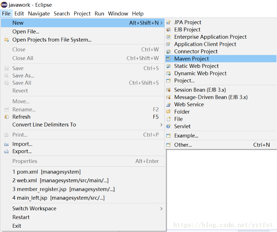Click the Static Web Project icon

pos(168,66)
